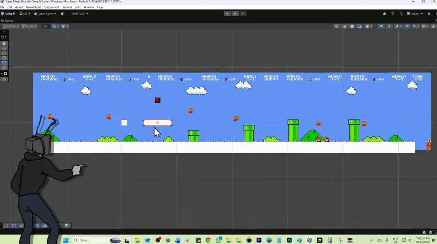This screenshot has width=437, height=244.
Task: Select the Rect tool
Action: [x=4, y=63]
